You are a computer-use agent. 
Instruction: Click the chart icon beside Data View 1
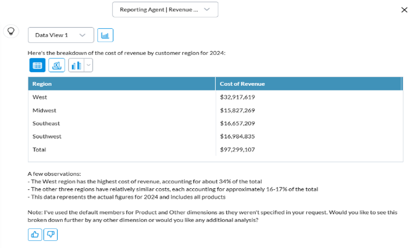(x=105, y=35)
